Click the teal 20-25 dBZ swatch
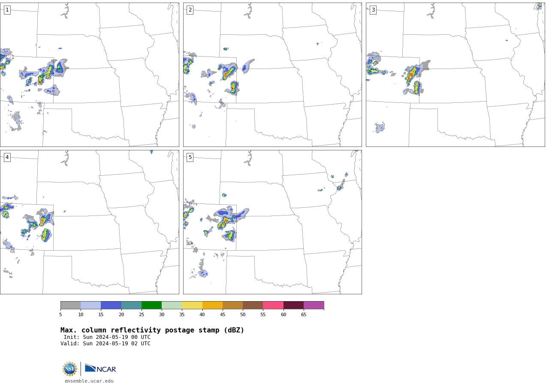The height and width of the screenshot is (386, 549). coord(131,305)
